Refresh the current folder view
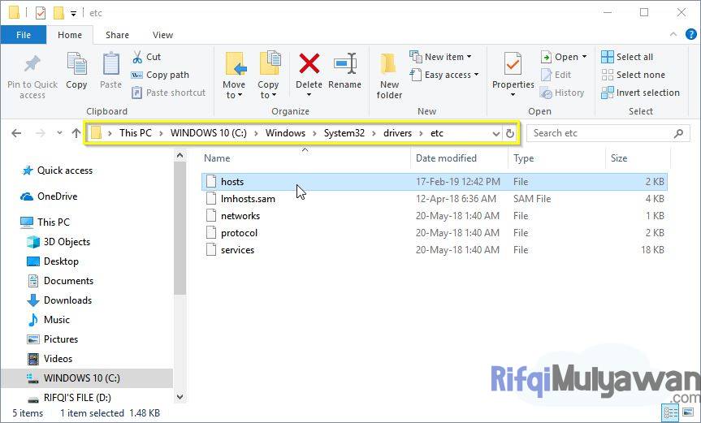The height and width of the screenshot is (423, 701). pos(509,133)
